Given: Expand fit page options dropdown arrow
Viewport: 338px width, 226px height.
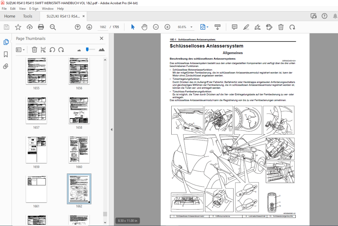Looking at the screenshot, I should tap(208, 27).
